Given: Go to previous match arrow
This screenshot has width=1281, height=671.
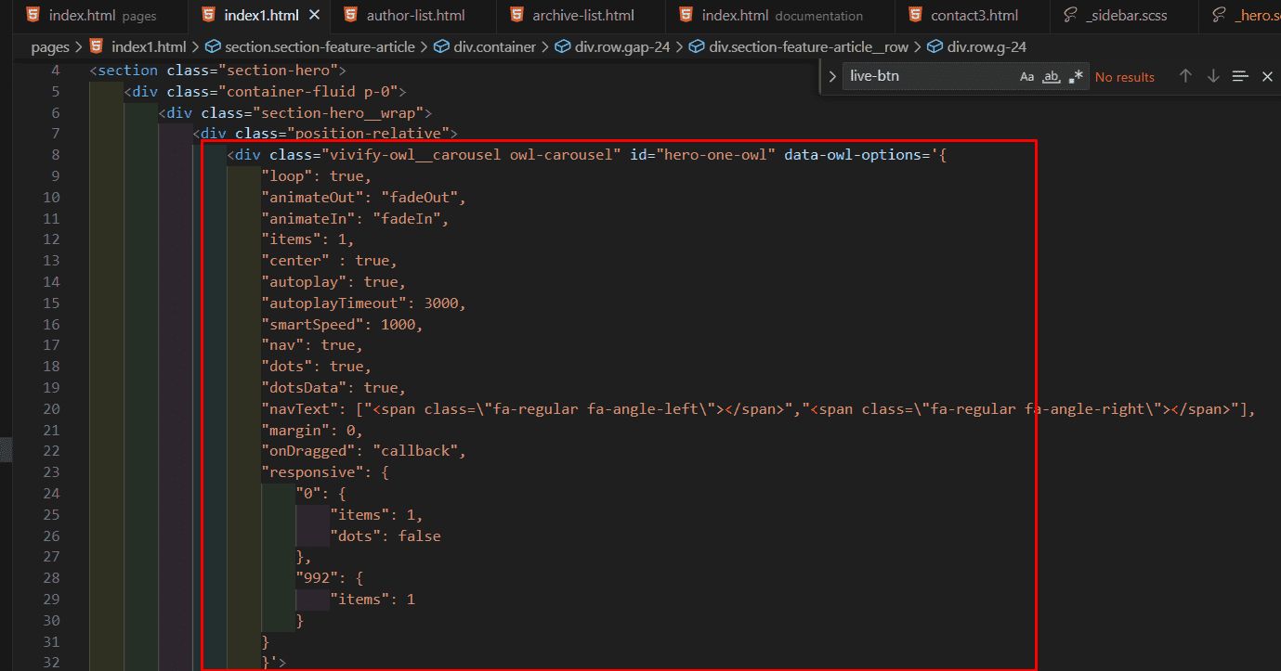Looking at the screenshot, I should 1185,76.
